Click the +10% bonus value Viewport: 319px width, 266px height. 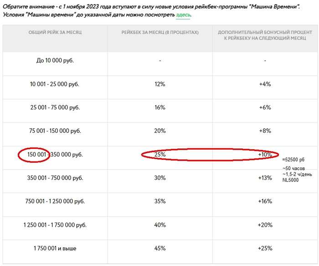tap(265, 154)
